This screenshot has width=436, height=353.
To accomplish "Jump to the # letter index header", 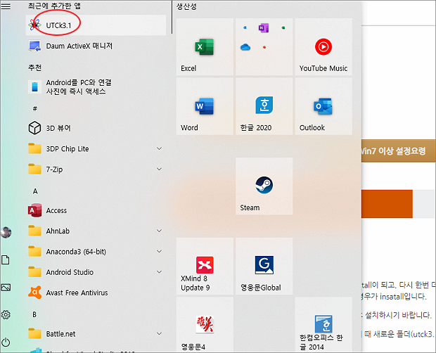I will pyautogui.click(x=34, y=109).
